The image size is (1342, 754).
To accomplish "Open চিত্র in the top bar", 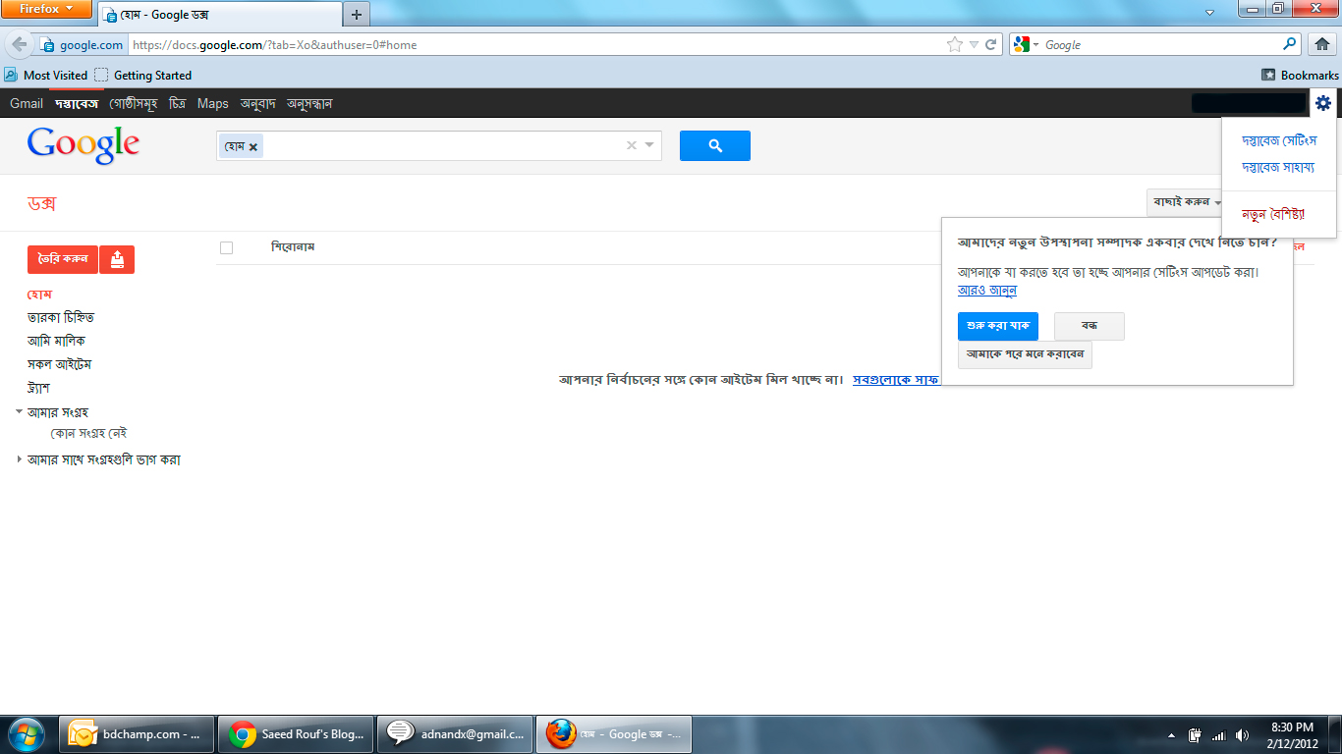I will tap(178, 103).
